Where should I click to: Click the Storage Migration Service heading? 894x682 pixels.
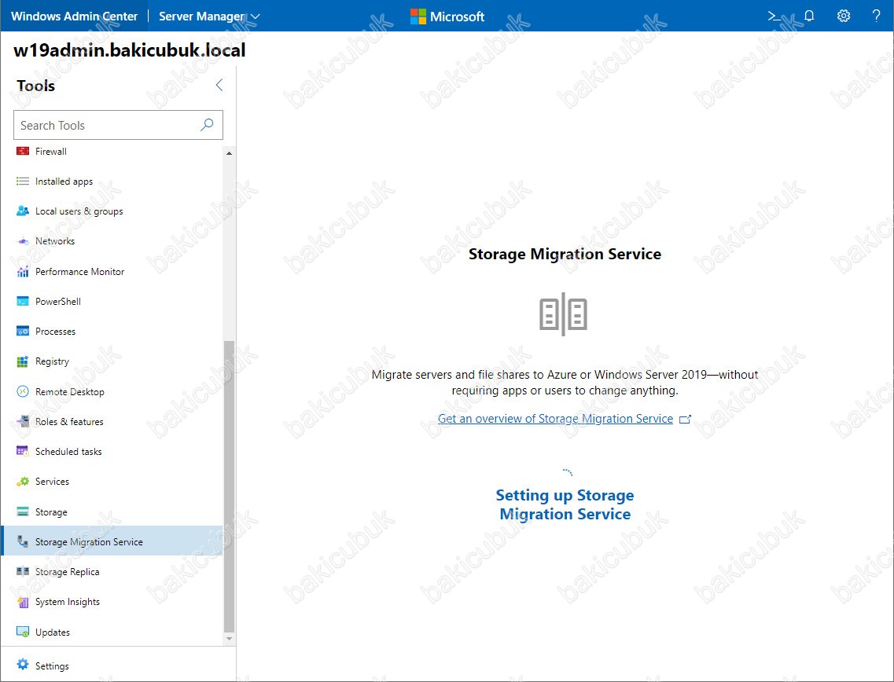tap(565, 254)
